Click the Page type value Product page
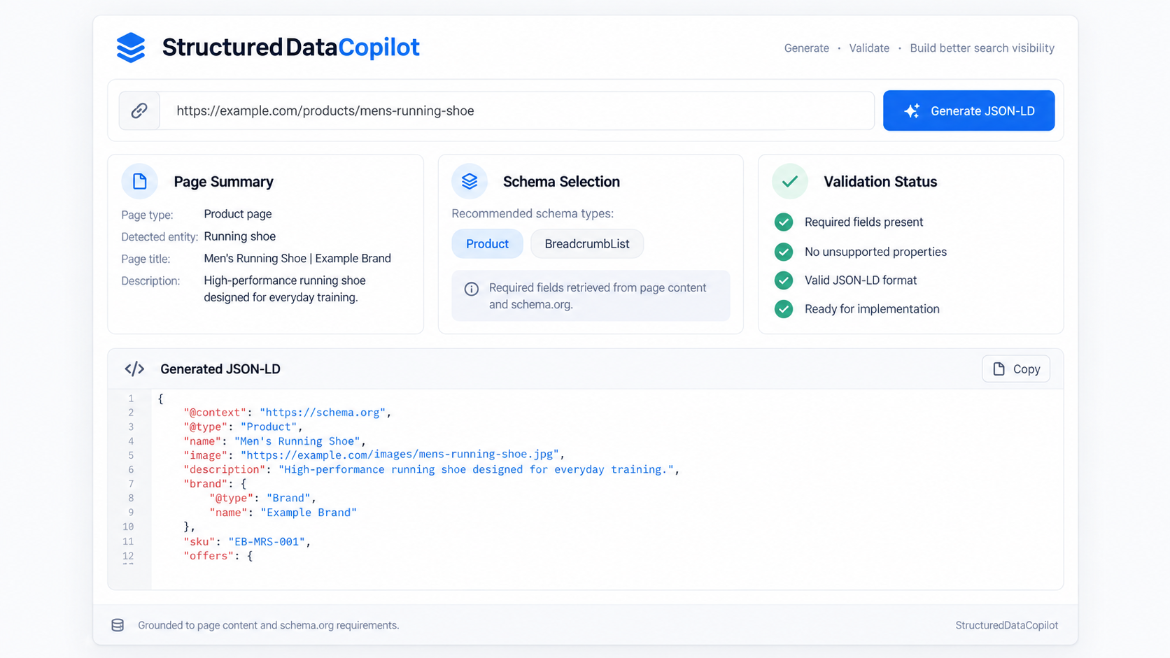 [x=238, y=214]
